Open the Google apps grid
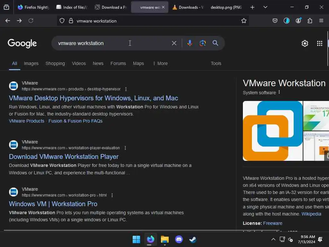Viewport: 329px width, 247px height. pyautogui.click(x=320, y=43)
